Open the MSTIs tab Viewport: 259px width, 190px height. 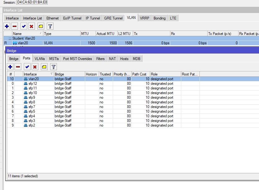pos(54,59)
